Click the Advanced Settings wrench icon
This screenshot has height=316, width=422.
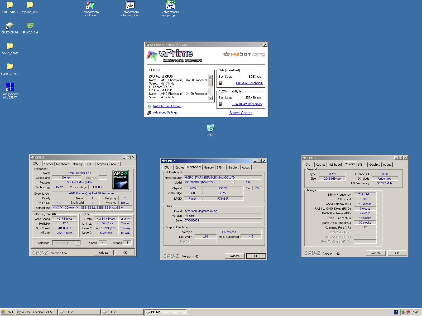pyautogui.click(x=149, y=112)
